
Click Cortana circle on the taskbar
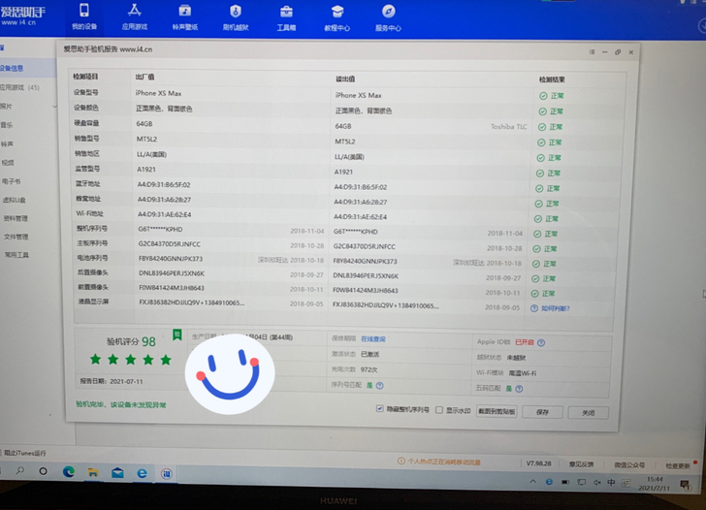click(44, 471)
